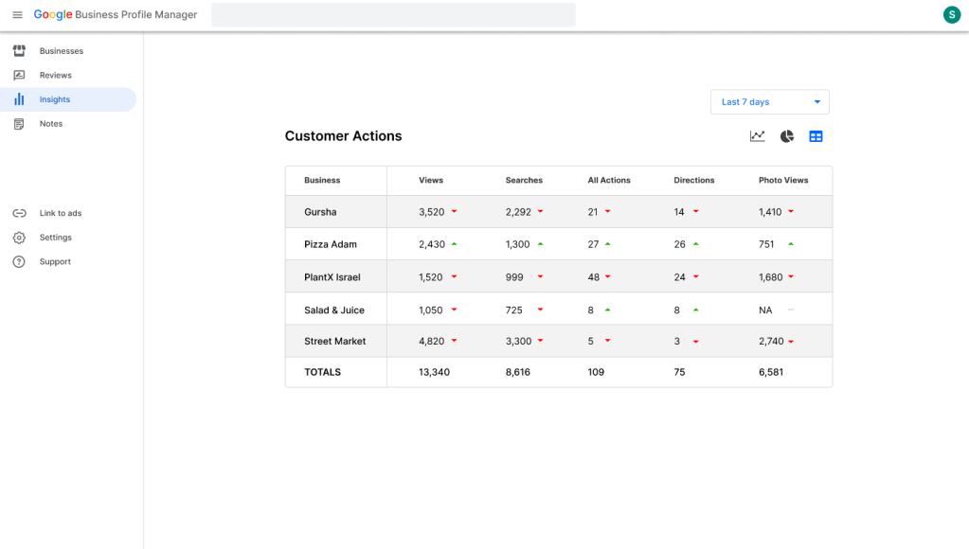Click the Pizza Adam business name
969x549 pixels.
click(x=331, y=244)
